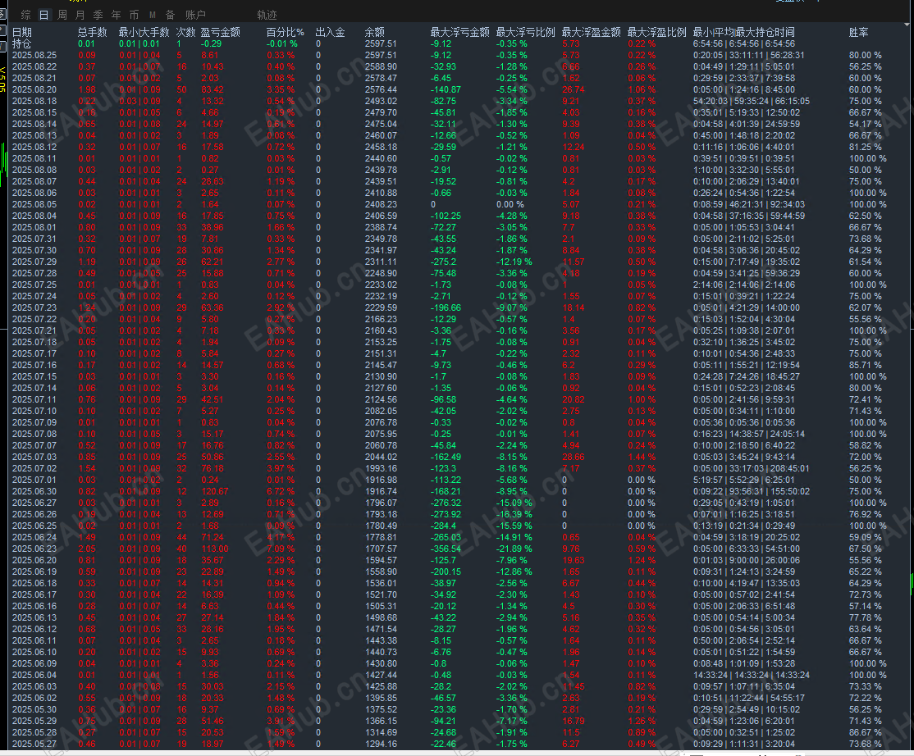This screenshot has height=756, width=914.
Task: Click the scrollbar up arrow at table top
Action: (x=907, y=25)
